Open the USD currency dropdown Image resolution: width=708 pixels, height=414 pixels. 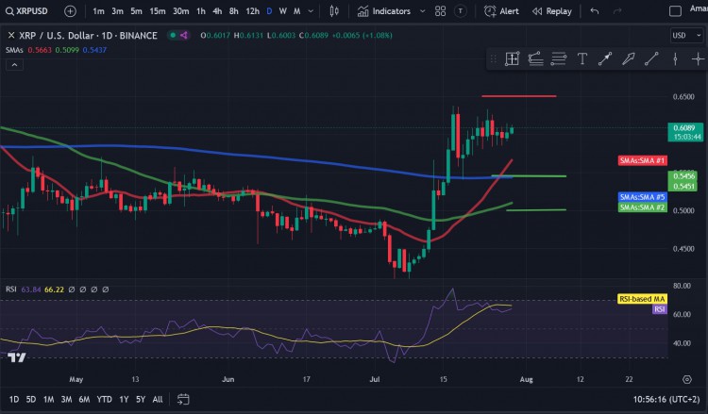pyautogui.click(x=686, y=35)
